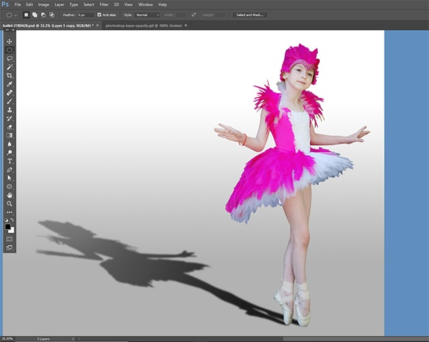Open the Elliptical Marquee tool preset picker
This screenshot has width=429, height=342.
pyautogui.click(x=12, y=14)
